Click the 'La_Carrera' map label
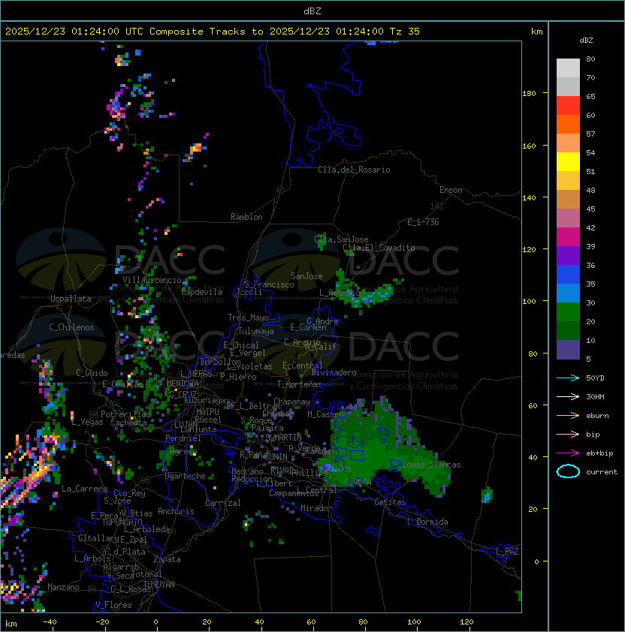Image resolution: width=625 pixels, height=632 pixels. point(84,489)
